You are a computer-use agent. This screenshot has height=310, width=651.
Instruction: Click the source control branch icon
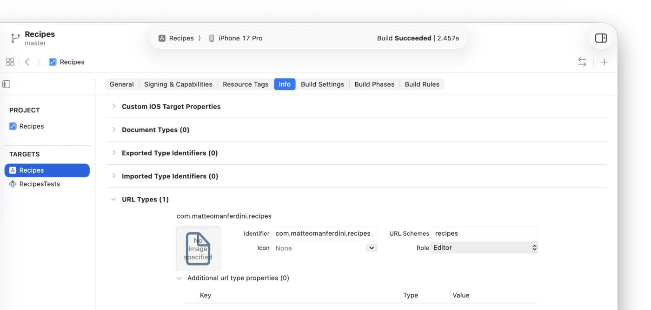[x=15, y=38]
